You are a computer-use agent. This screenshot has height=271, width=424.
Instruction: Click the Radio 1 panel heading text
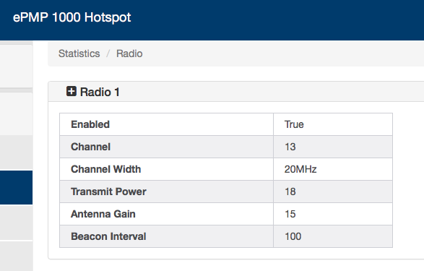100,93
